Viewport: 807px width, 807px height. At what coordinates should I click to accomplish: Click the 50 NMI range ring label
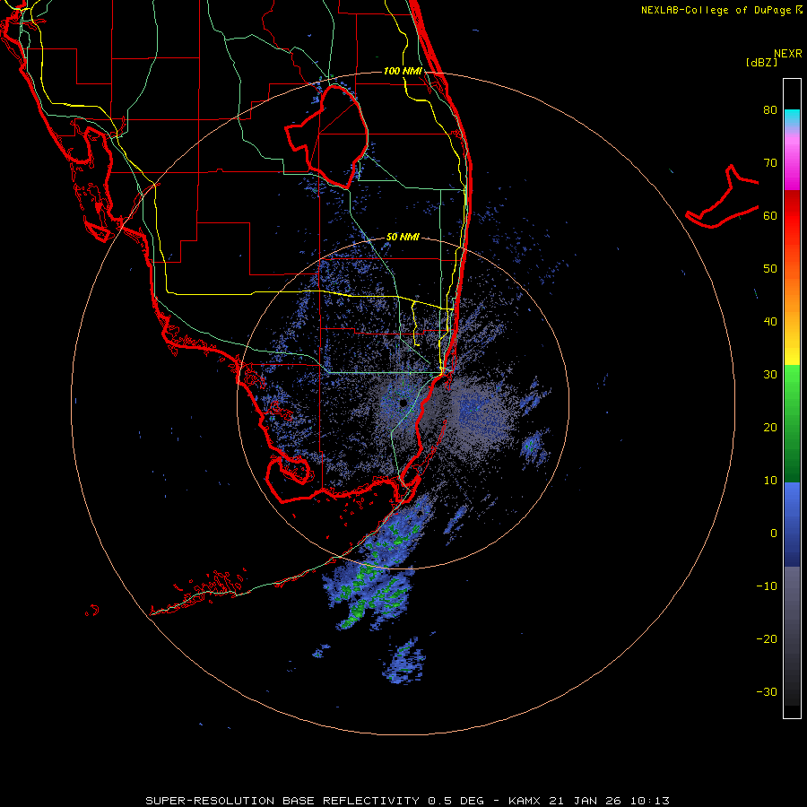click(x=403, y=238)
